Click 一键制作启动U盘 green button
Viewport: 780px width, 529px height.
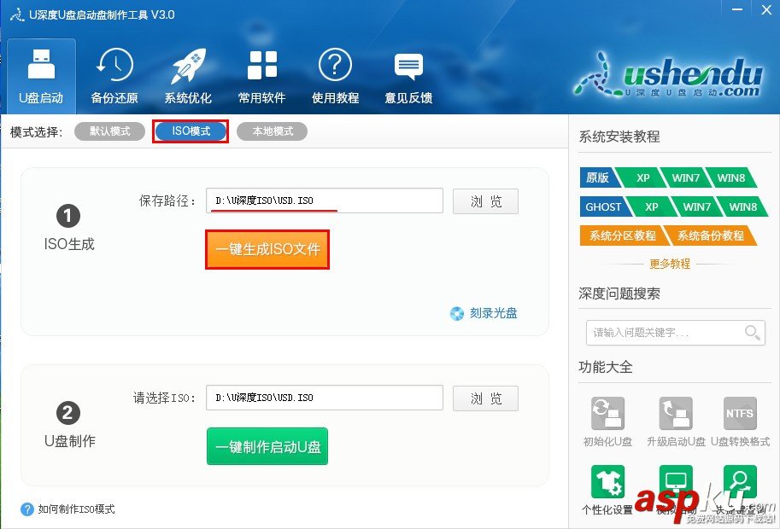[267, 446]
